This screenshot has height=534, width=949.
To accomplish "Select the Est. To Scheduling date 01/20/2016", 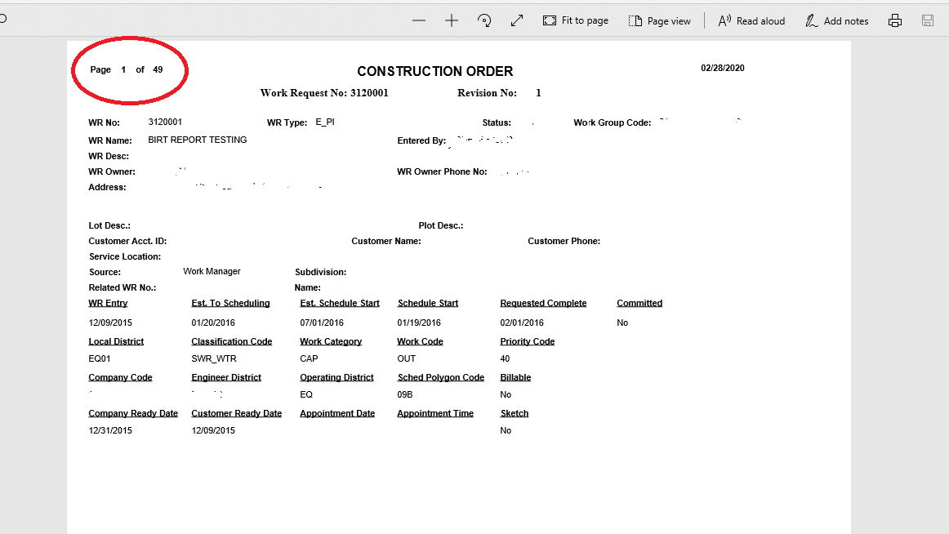I will pos(213,323).
